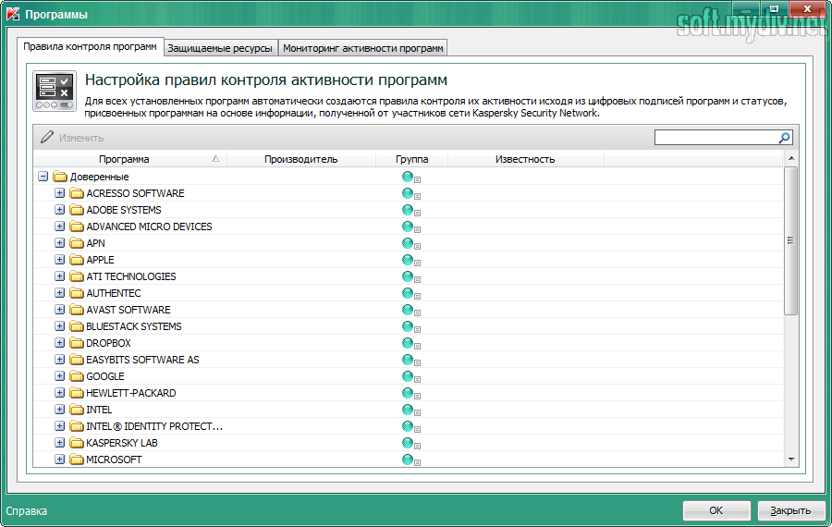This screenshot has width=832, height=527.
Task: Sort by the Группа column header
Action: coord(411,159)
